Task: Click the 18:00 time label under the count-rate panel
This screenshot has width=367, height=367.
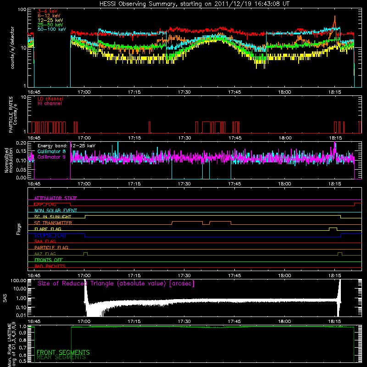Action: tap(284, 92)
